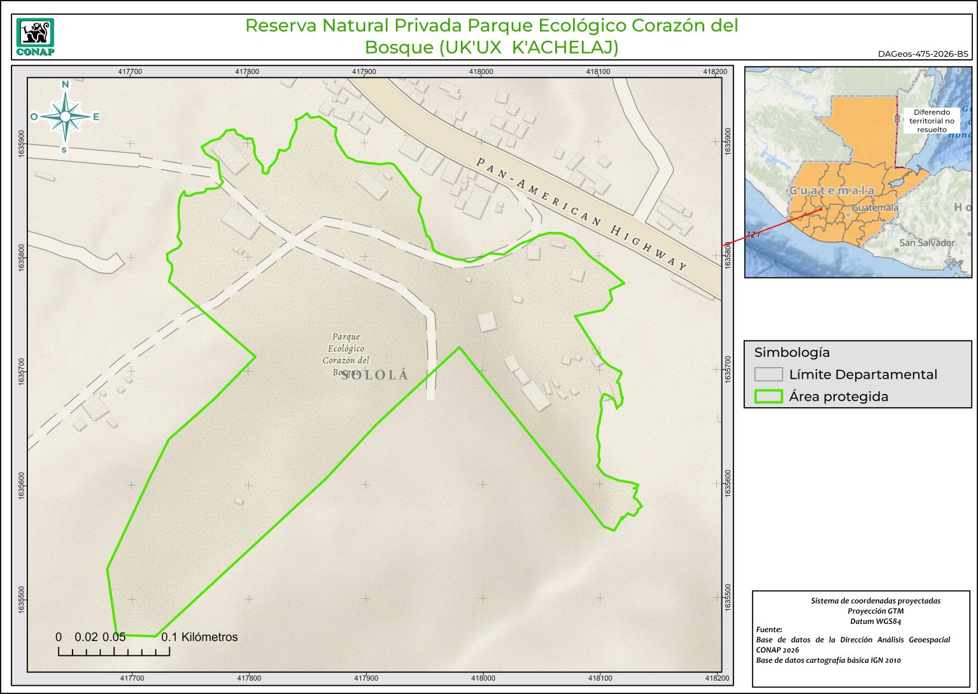The width and height of the screenshot is (978, 694).
Task: Click the 'Fuente:' label in the source box
Action: point(769,630)
